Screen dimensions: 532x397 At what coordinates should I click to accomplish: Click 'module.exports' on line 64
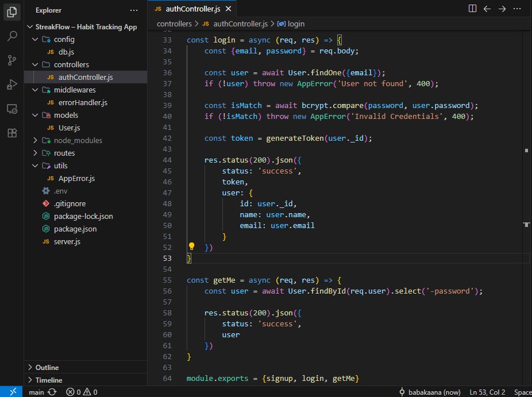pos(218,379)
